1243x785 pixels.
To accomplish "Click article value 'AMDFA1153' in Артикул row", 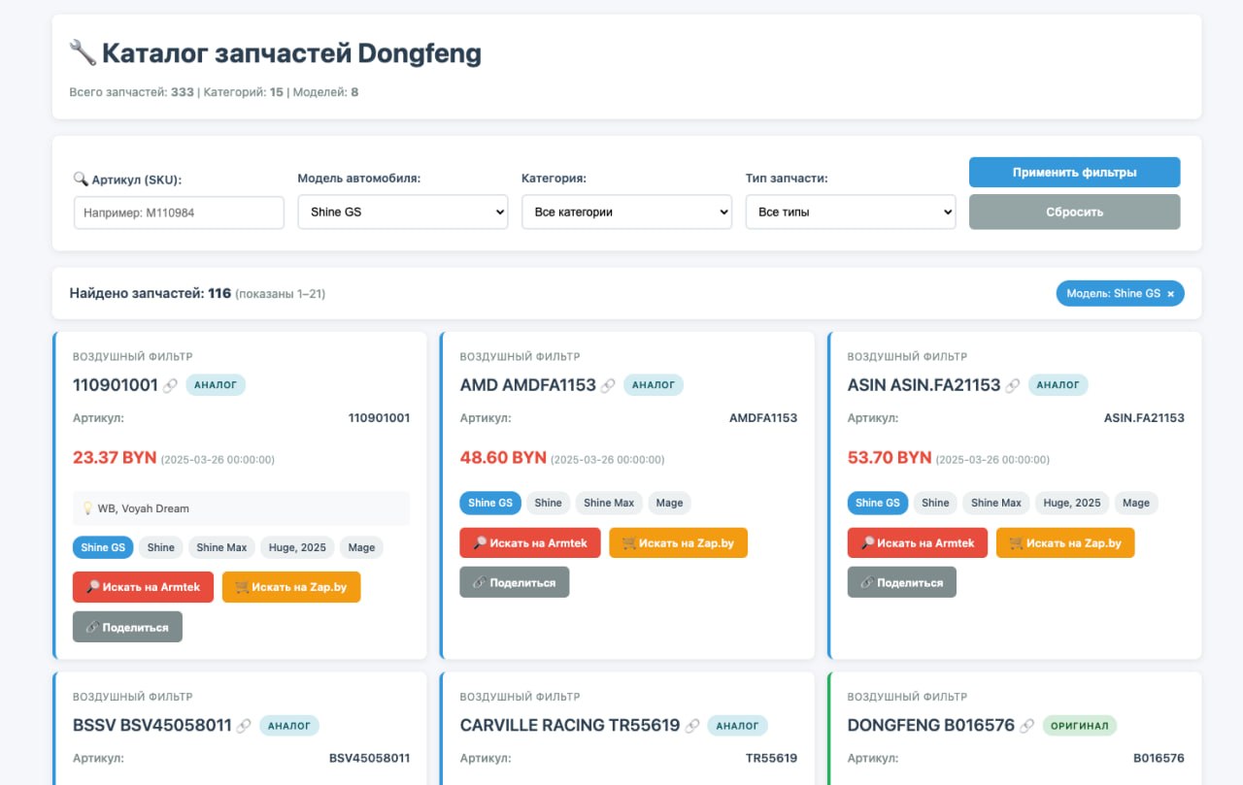I will pos(763,418).
